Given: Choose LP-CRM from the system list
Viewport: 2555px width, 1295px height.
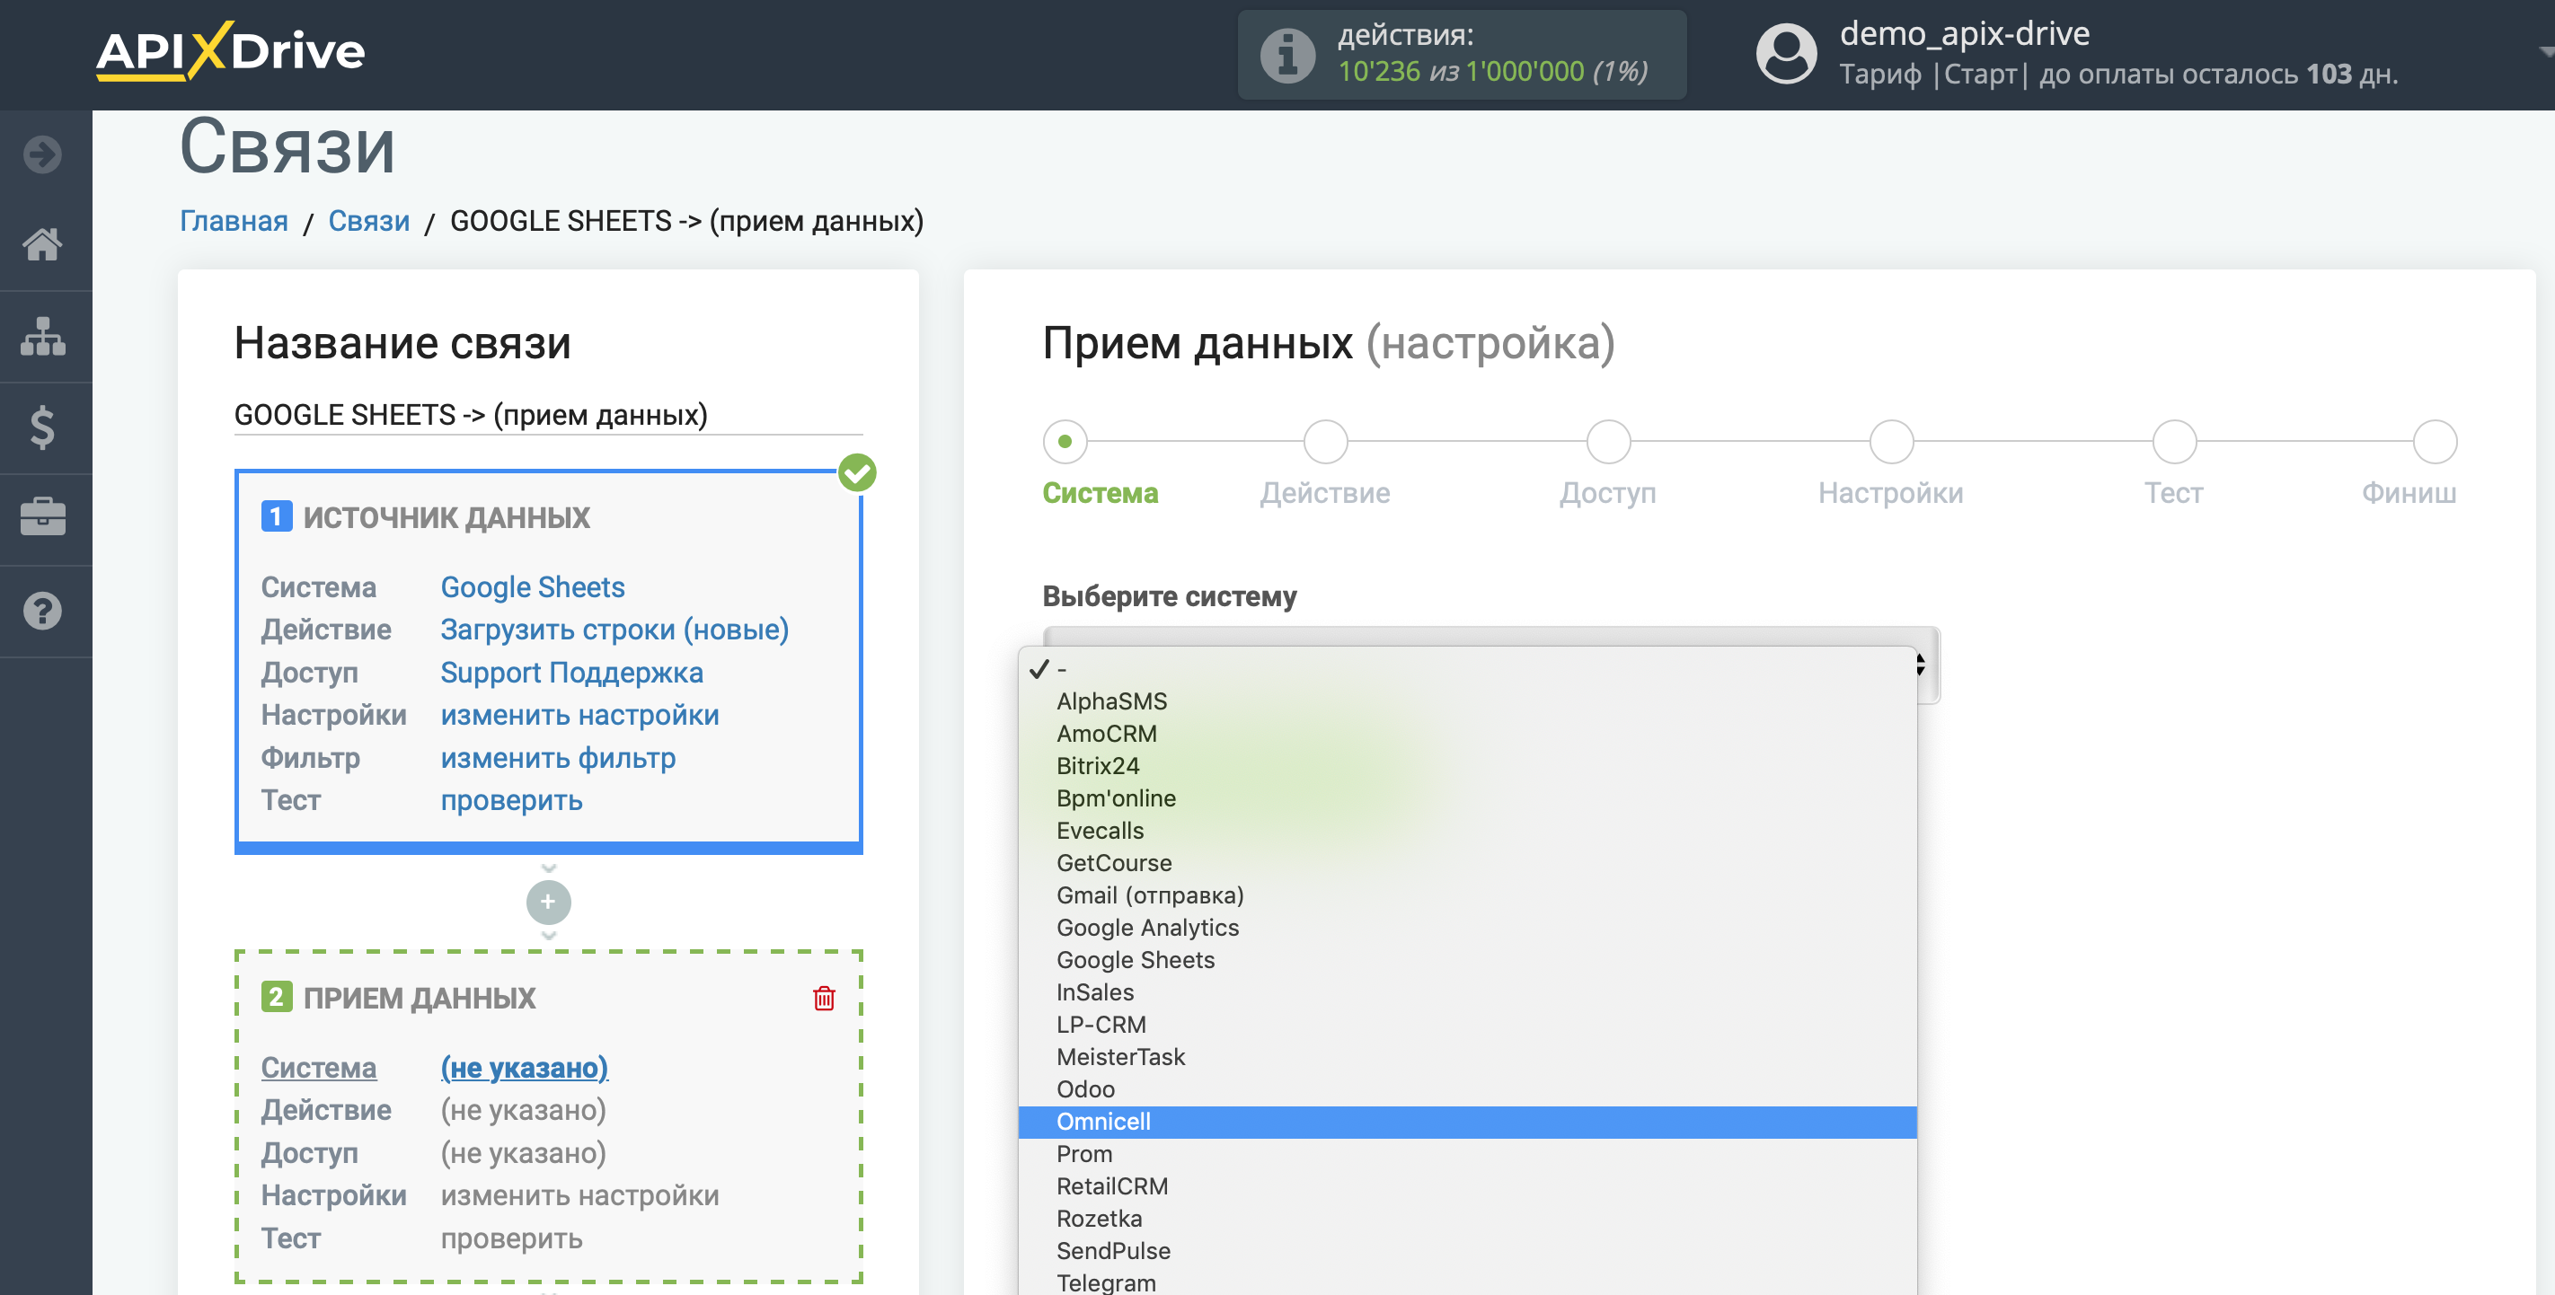Looking at the screenshot, I should (1467, 1025).
